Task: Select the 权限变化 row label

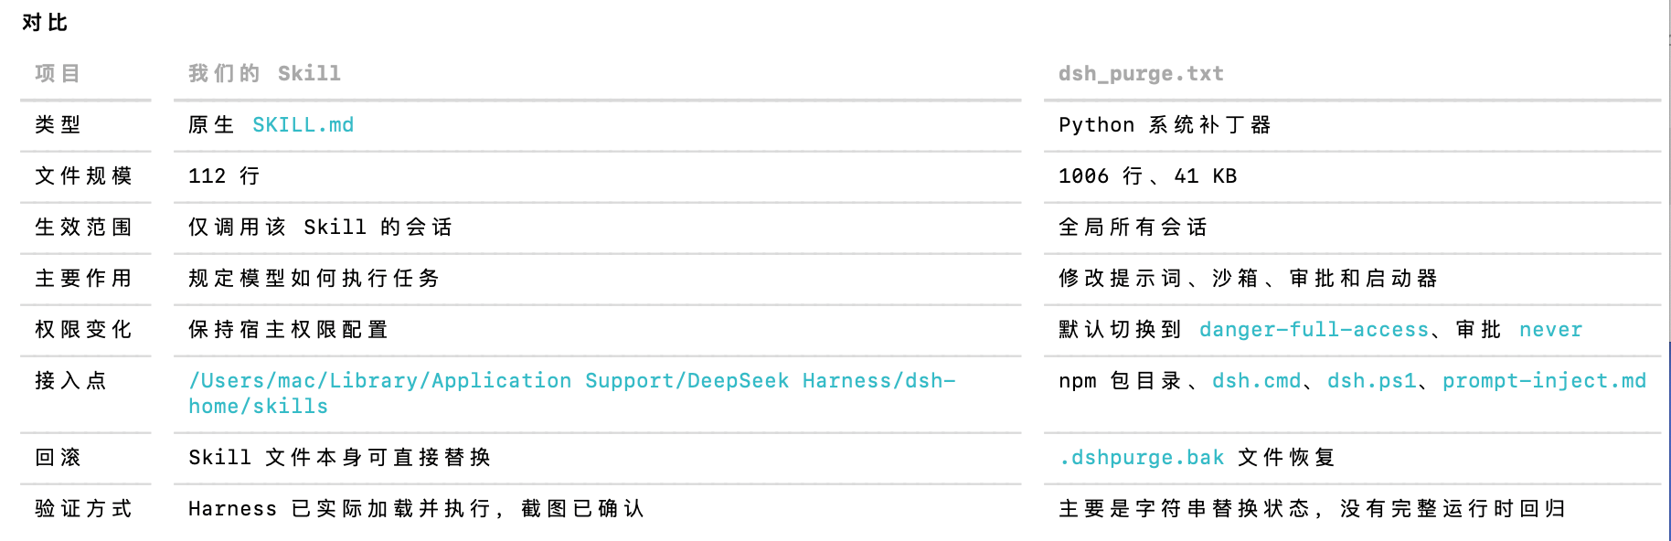Action: (x=83, y=330)
